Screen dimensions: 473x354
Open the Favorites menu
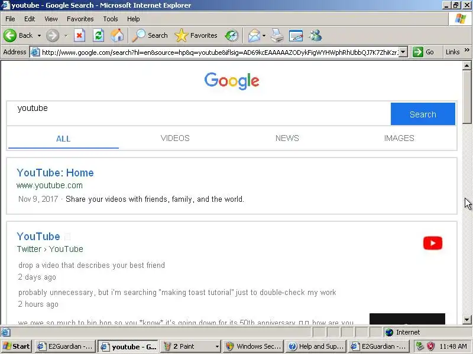pyautogui.click(x=80, y=19)
